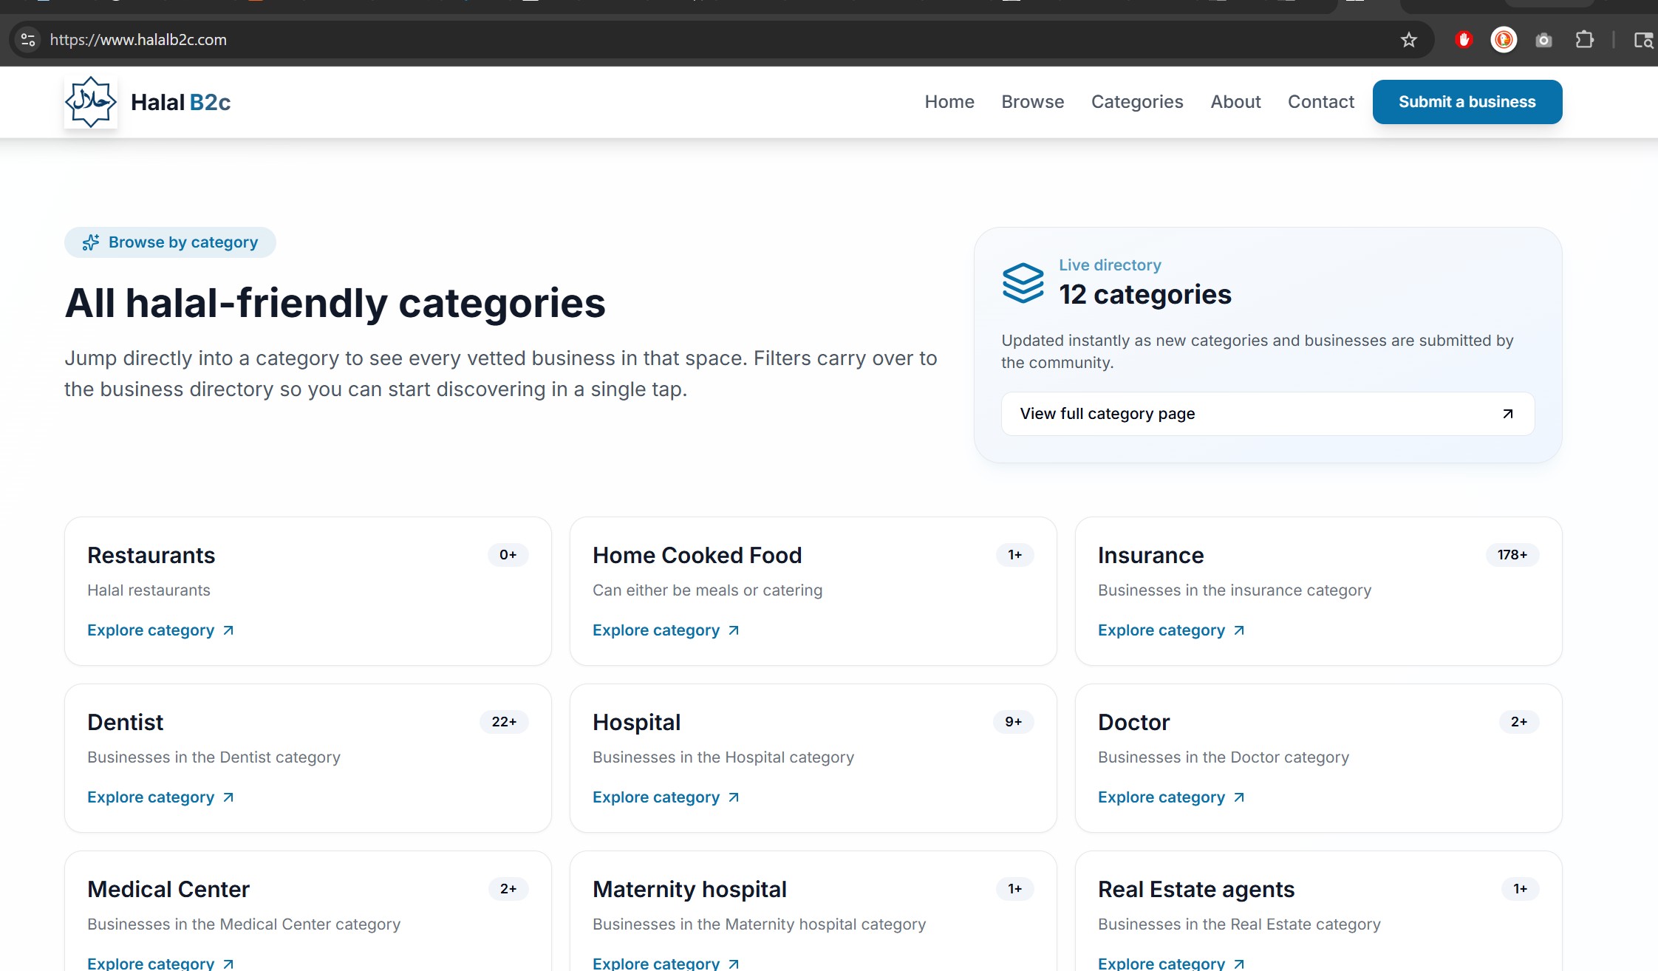Go to the Browse menu item
The image size is (1658, 971).
(x=1032, y=102)
